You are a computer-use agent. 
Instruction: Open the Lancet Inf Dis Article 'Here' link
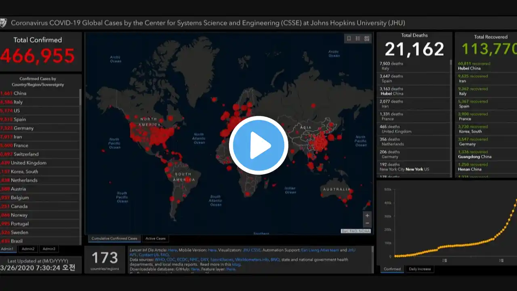pos(172,250)
